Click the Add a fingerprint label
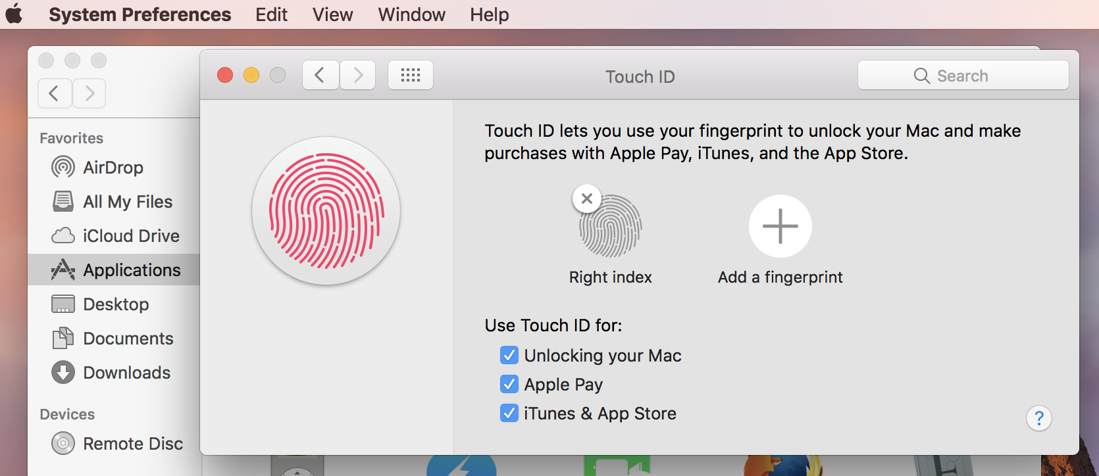This screenshot has width=1099, height=476. click(x=780, y=277)
